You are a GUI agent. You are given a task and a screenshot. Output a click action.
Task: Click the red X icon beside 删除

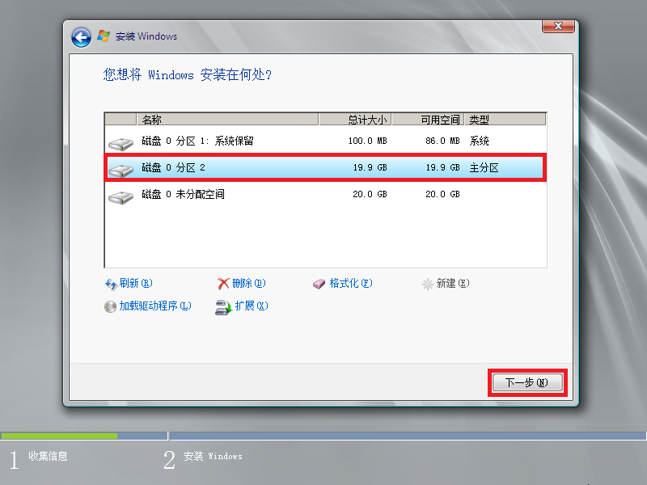click(x=223, y=284)
